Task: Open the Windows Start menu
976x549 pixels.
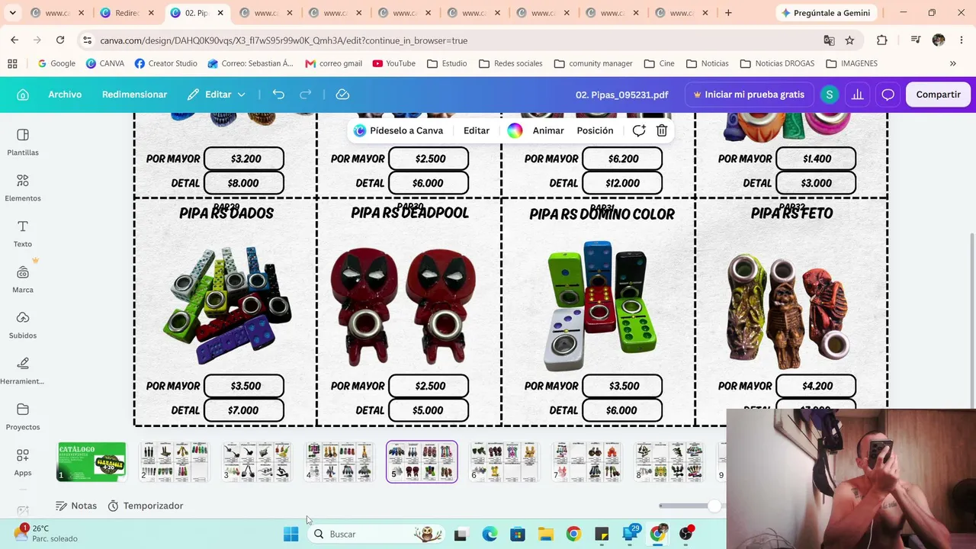Action: 291,534
